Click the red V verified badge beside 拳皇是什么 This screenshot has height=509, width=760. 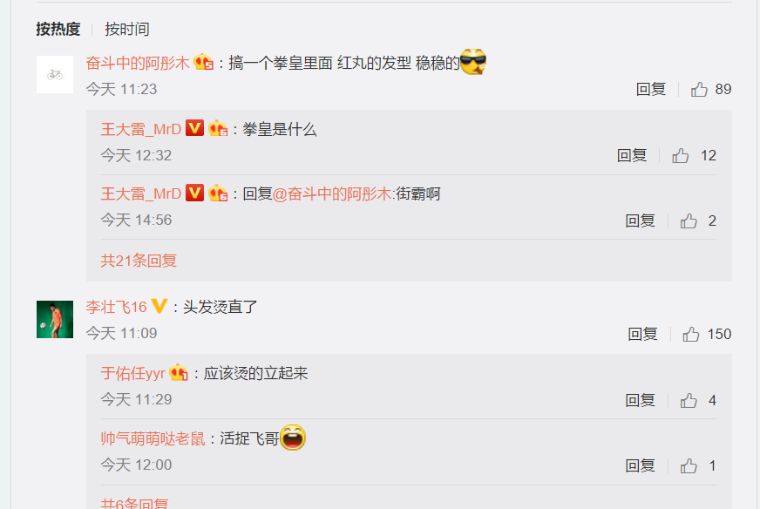[x=195, y=128]
